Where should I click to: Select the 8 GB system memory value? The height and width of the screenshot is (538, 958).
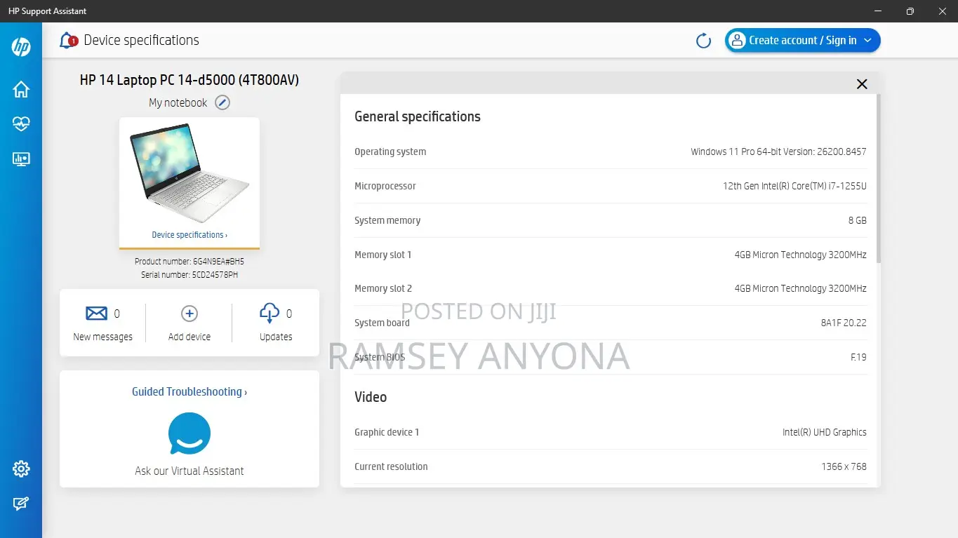(858, 220)
